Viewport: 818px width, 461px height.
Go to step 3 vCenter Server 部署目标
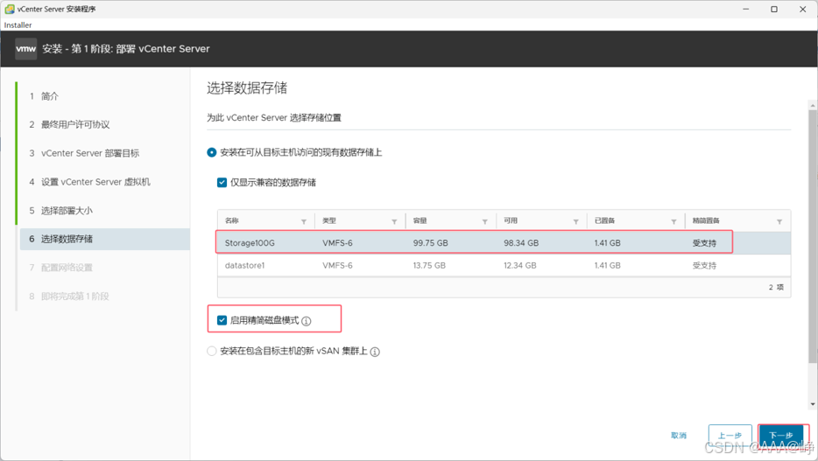[x=84, y=153]
